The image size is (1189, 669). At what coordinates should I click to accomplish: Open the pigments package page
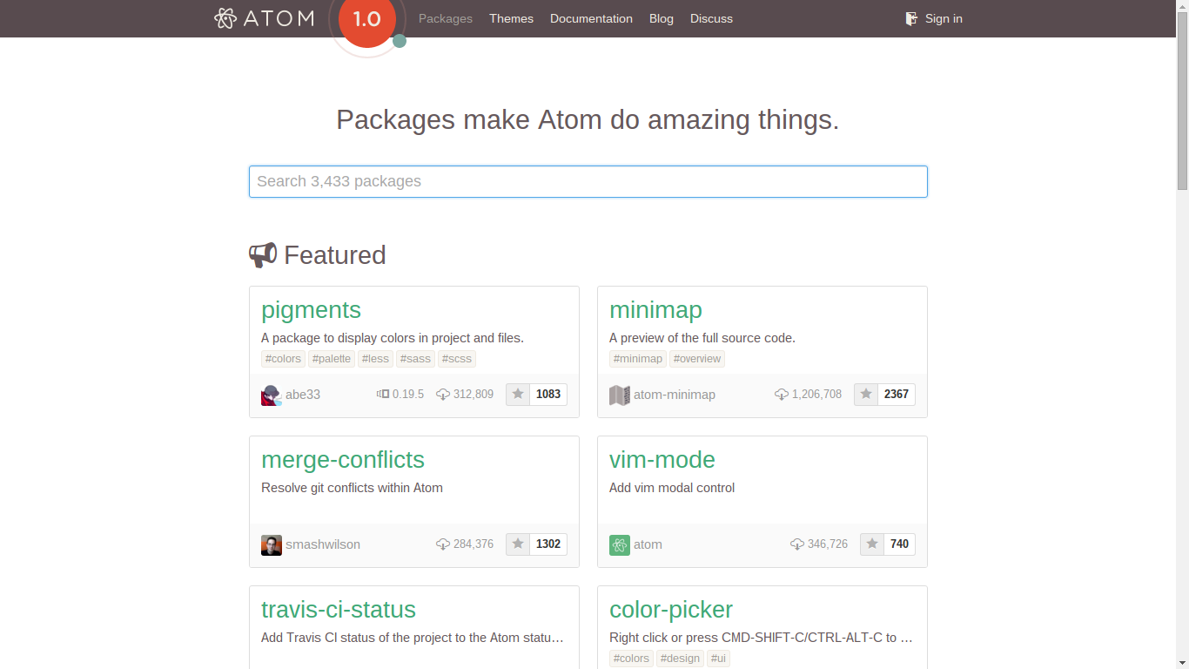click(x=311, y=310)
